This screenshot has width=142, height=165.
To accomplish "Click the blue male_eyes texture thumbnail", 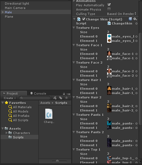I will (109, 36).
